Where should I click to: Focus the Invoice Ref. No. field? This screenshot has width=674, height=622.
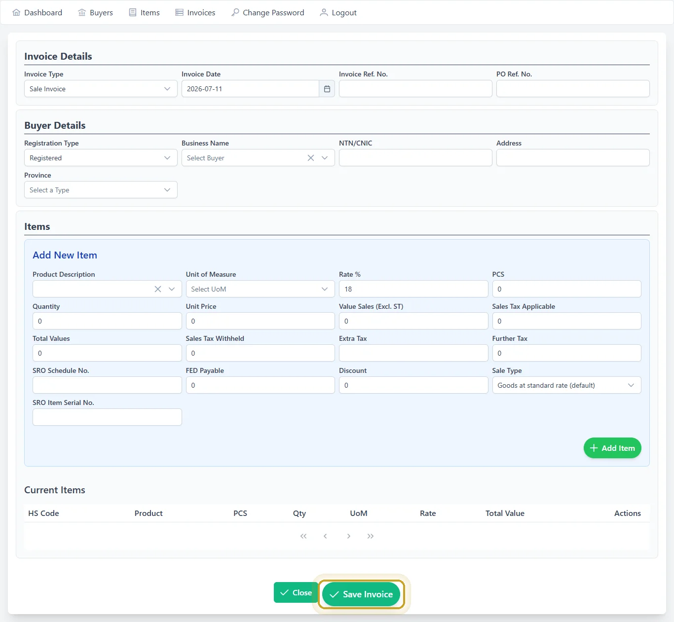coord(415,89)
